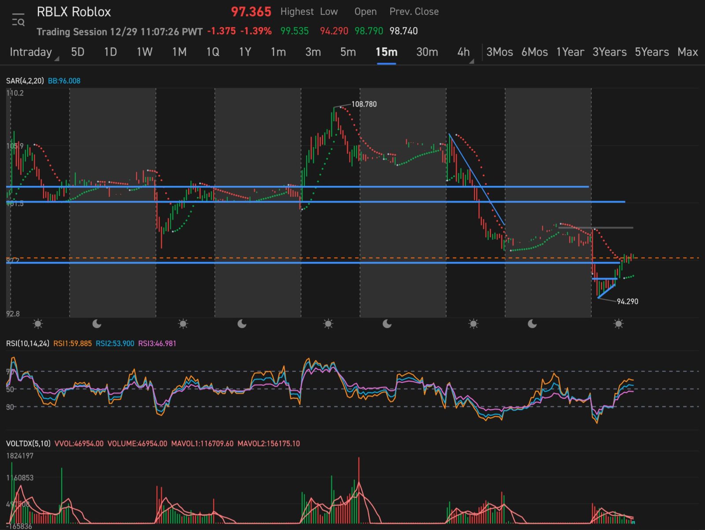
Task: Click the second moon night-session icon
Action: click(242, 324)
